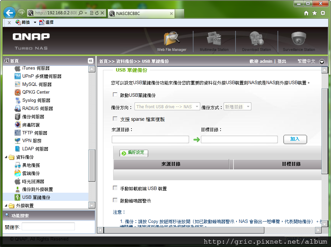
Task: Click 選擇 toolbar item
Action: [x=46, y=22]
